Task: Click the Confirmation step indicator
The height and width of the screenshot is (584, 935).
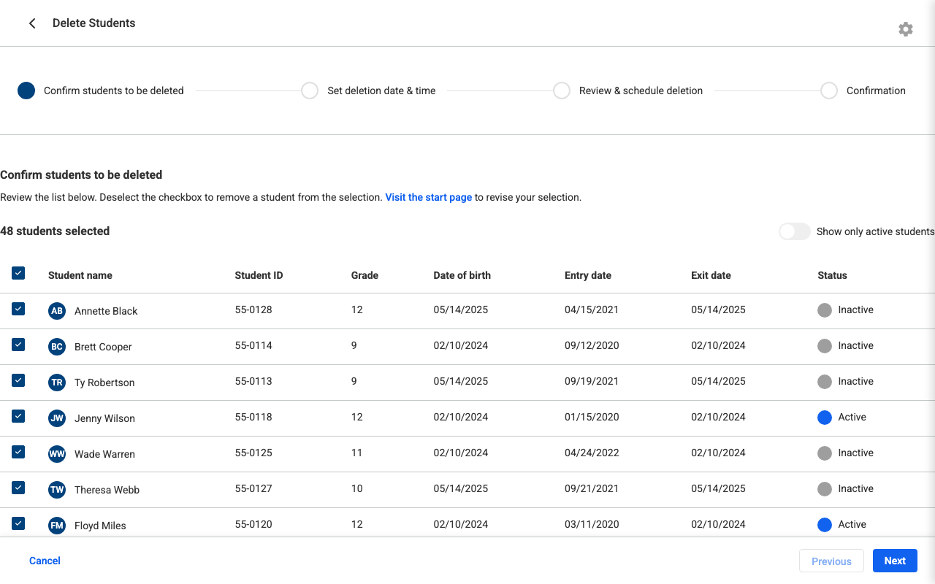Action: pos(829,91)
